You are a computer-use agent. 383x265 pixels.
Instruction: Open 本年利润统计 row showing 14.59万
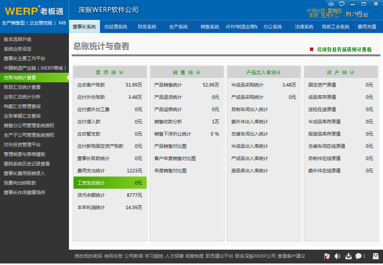pos(110,207)
